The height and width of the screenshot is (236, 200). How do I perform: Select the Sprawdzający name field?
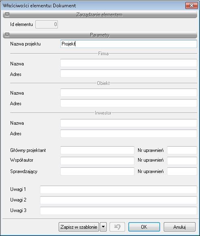[97, 171]
